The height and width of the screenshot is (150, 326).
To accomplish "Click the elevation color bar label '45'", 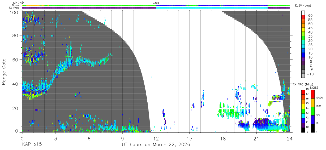I will [310, 28].
